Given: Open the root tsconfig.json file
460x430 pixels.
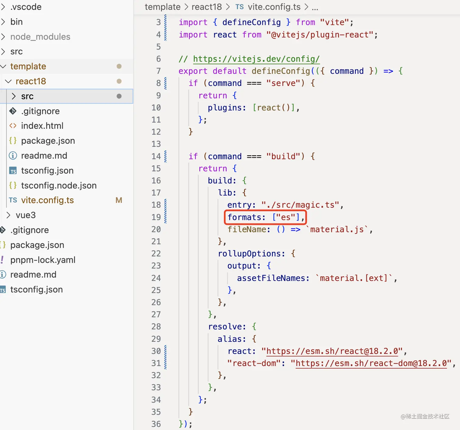Looking at the screenshot, I should [x=37, y=289].
